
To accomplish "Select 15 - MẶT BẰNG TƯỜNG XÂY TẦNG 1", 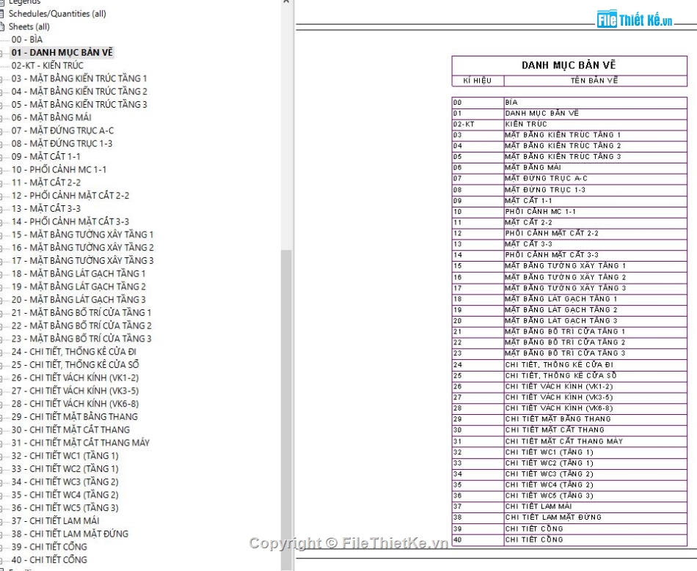I will pos(82,235).
